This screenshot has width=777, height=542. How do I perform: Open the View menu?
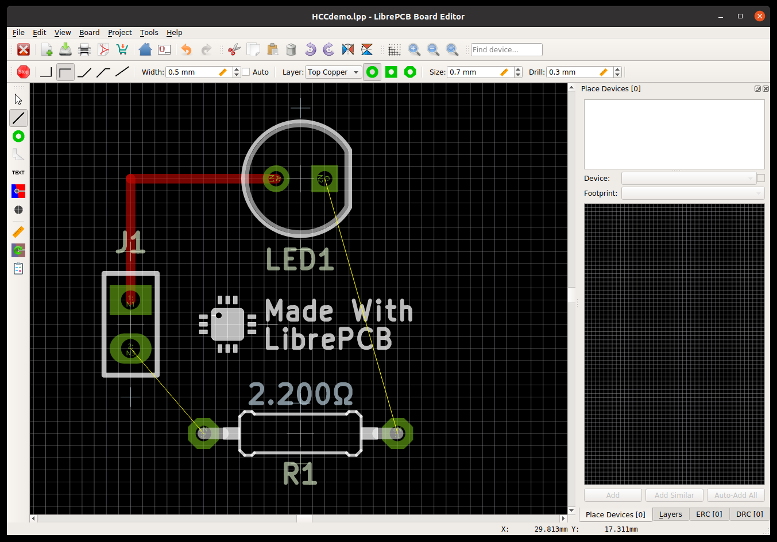click(63, 33)
